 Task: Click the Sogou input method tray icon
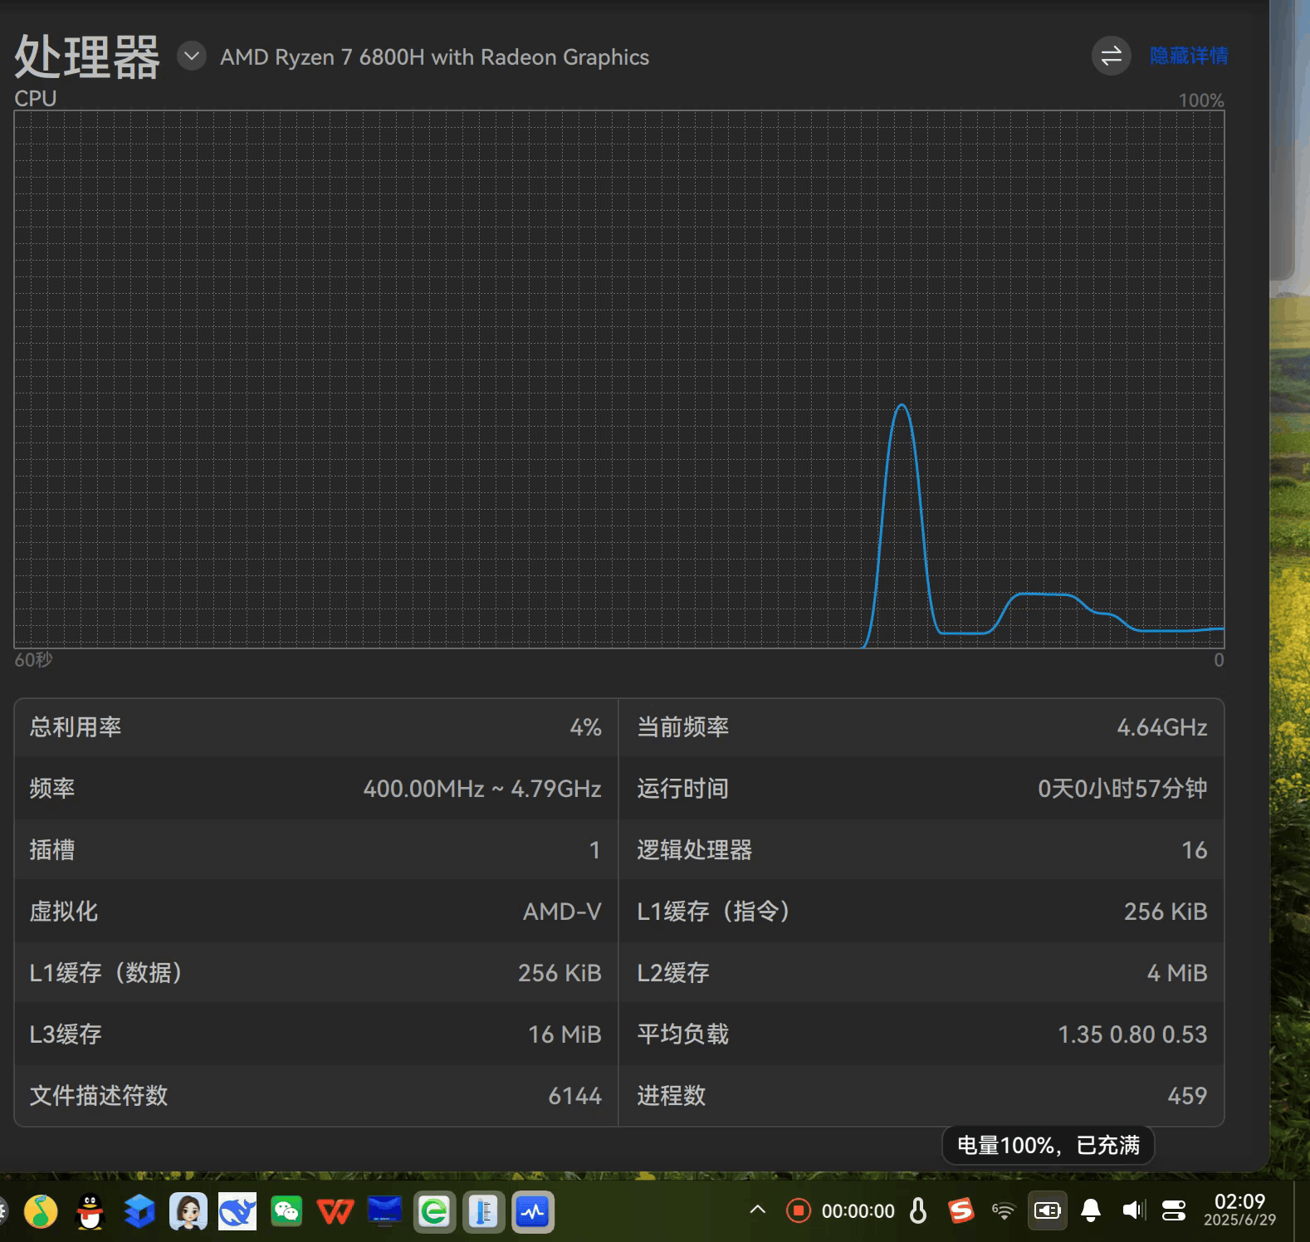pyautogui.click(x=961, y=1210)
